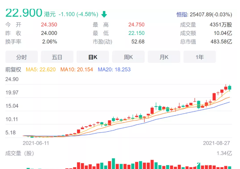Click the 1.34亿 volume axis maximum
Screen dimensions: 240x169
tap(224, 153)
